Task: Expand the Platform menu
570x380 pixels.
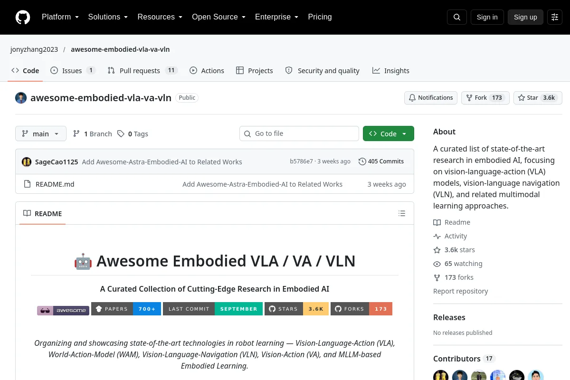Action: point(60,17)
